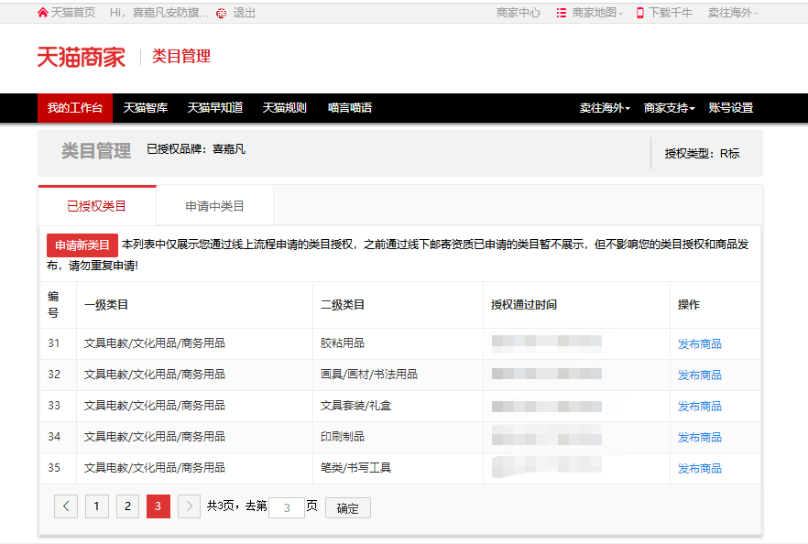Click the 天猫商家 logo
The height and width of the screenshot is (544, 808).
[x=82, y=57]
